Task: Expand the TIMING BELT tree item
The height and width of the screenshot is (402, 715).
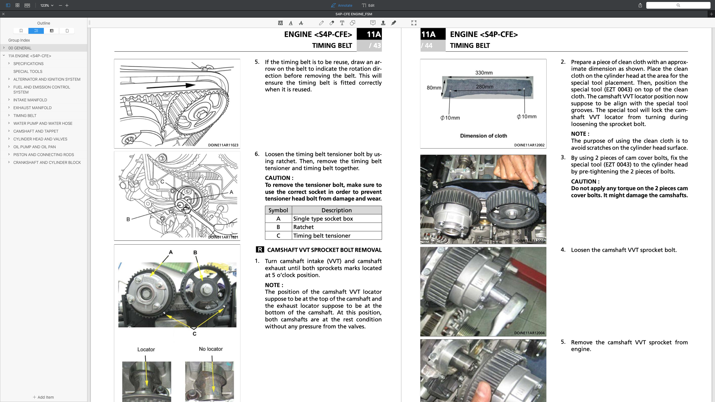Action: click(9, 115)
